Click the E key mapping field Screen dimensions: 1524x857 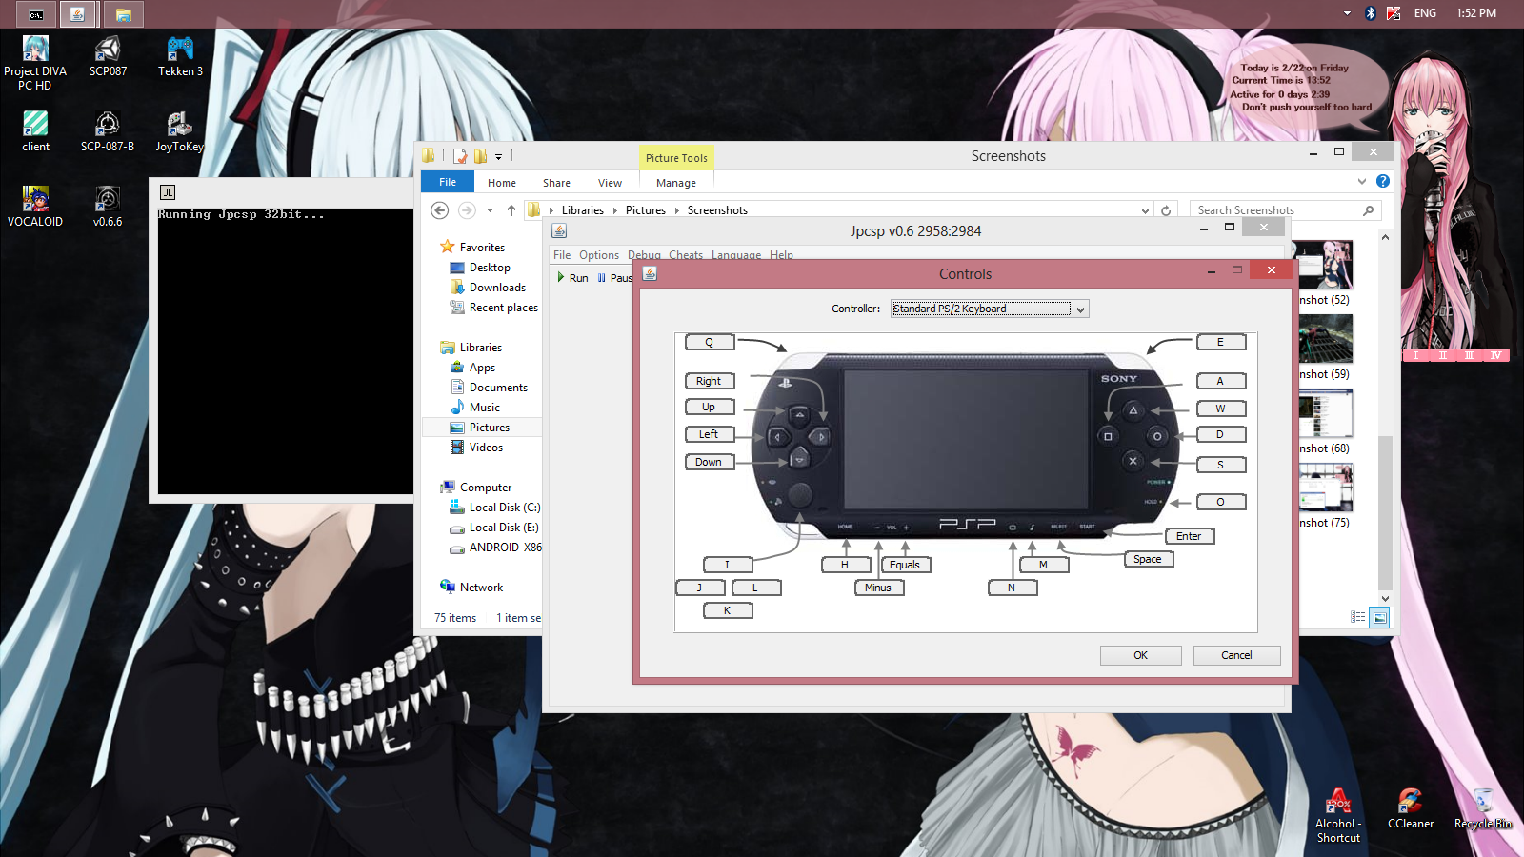tap(1220, 343)
